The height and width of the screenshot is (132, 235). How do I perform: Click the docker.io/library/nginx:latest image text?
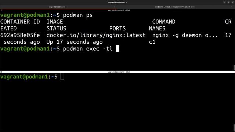[96, 35]
